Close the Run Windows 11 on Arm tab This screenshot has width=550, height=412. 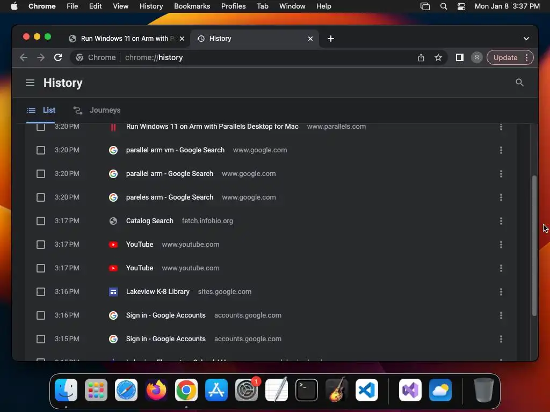[x=182, y=39]
